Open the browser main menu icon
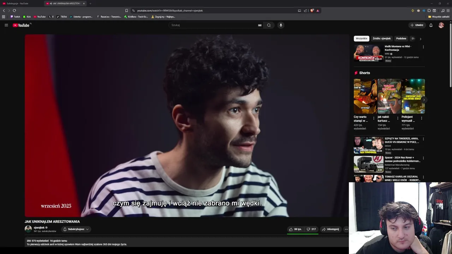Image resolution: width=452 pixels, height=254 pixels. [448, 11]
